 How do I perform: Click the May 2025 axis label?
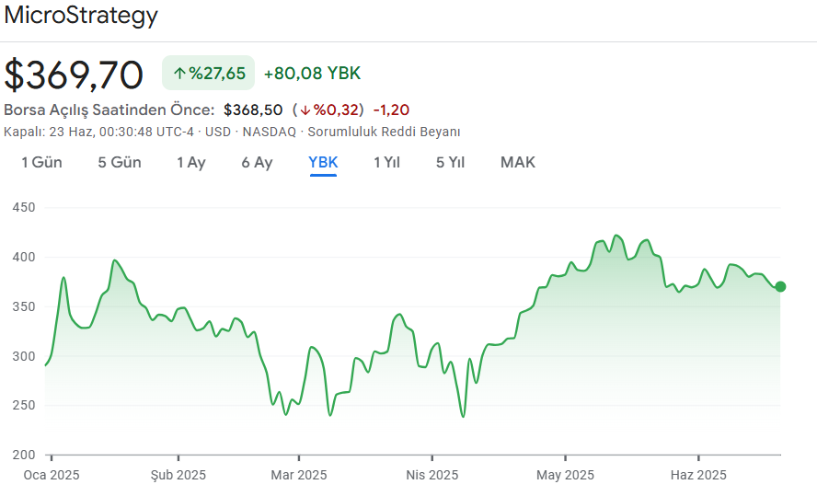(565, 475)
